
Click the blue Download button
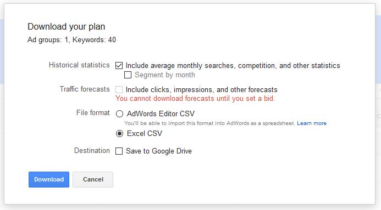click(49, 179)
